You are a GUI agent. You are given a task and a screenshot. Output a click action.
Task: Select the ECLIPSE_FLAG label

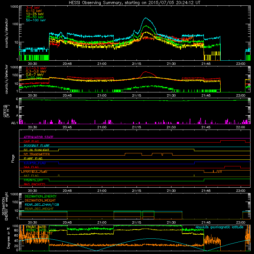click(35, 163)
